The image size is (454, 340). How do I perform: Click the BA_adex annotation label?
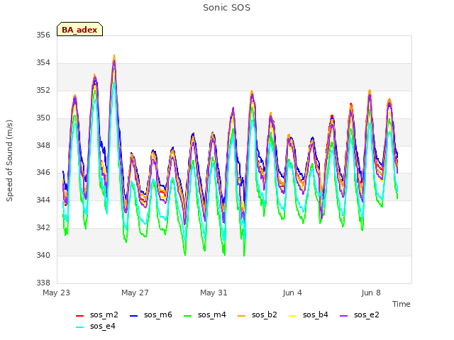point(79,29)
